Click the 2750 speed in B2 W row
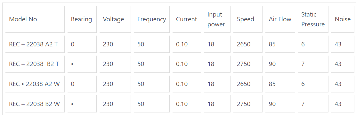 tap(244, 104)
